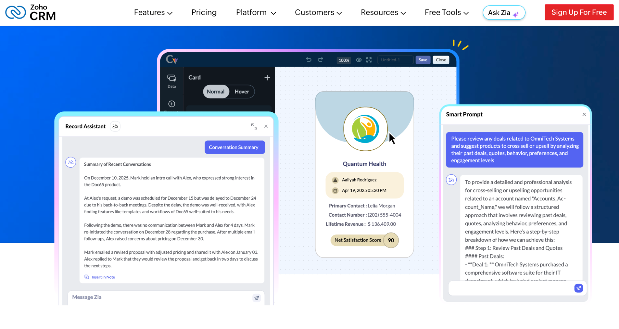
Task: Click the fullscreen expand icon in editor toolbar
Action: coord(369,60)
